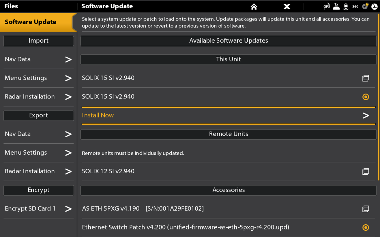This screenshot has width=380, height=237.
Task: Tap the white circular icon at top-right corner
Action: [375, 6]
